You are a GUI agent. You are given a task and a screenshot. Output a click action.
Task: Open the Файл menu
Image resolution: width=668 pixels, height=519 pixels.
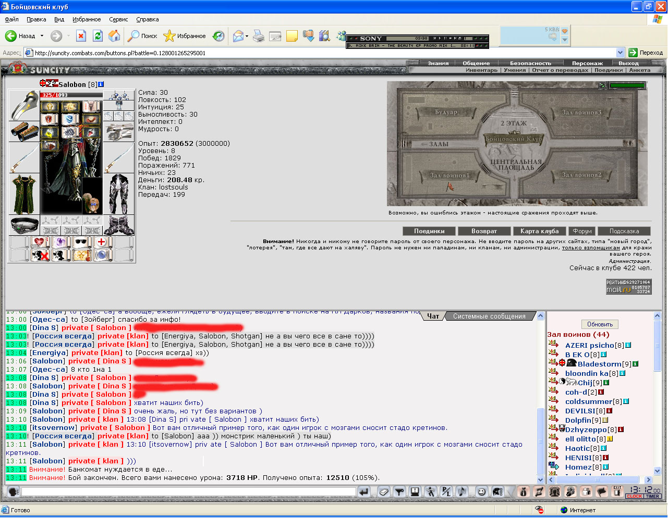(x=11, y=19)
